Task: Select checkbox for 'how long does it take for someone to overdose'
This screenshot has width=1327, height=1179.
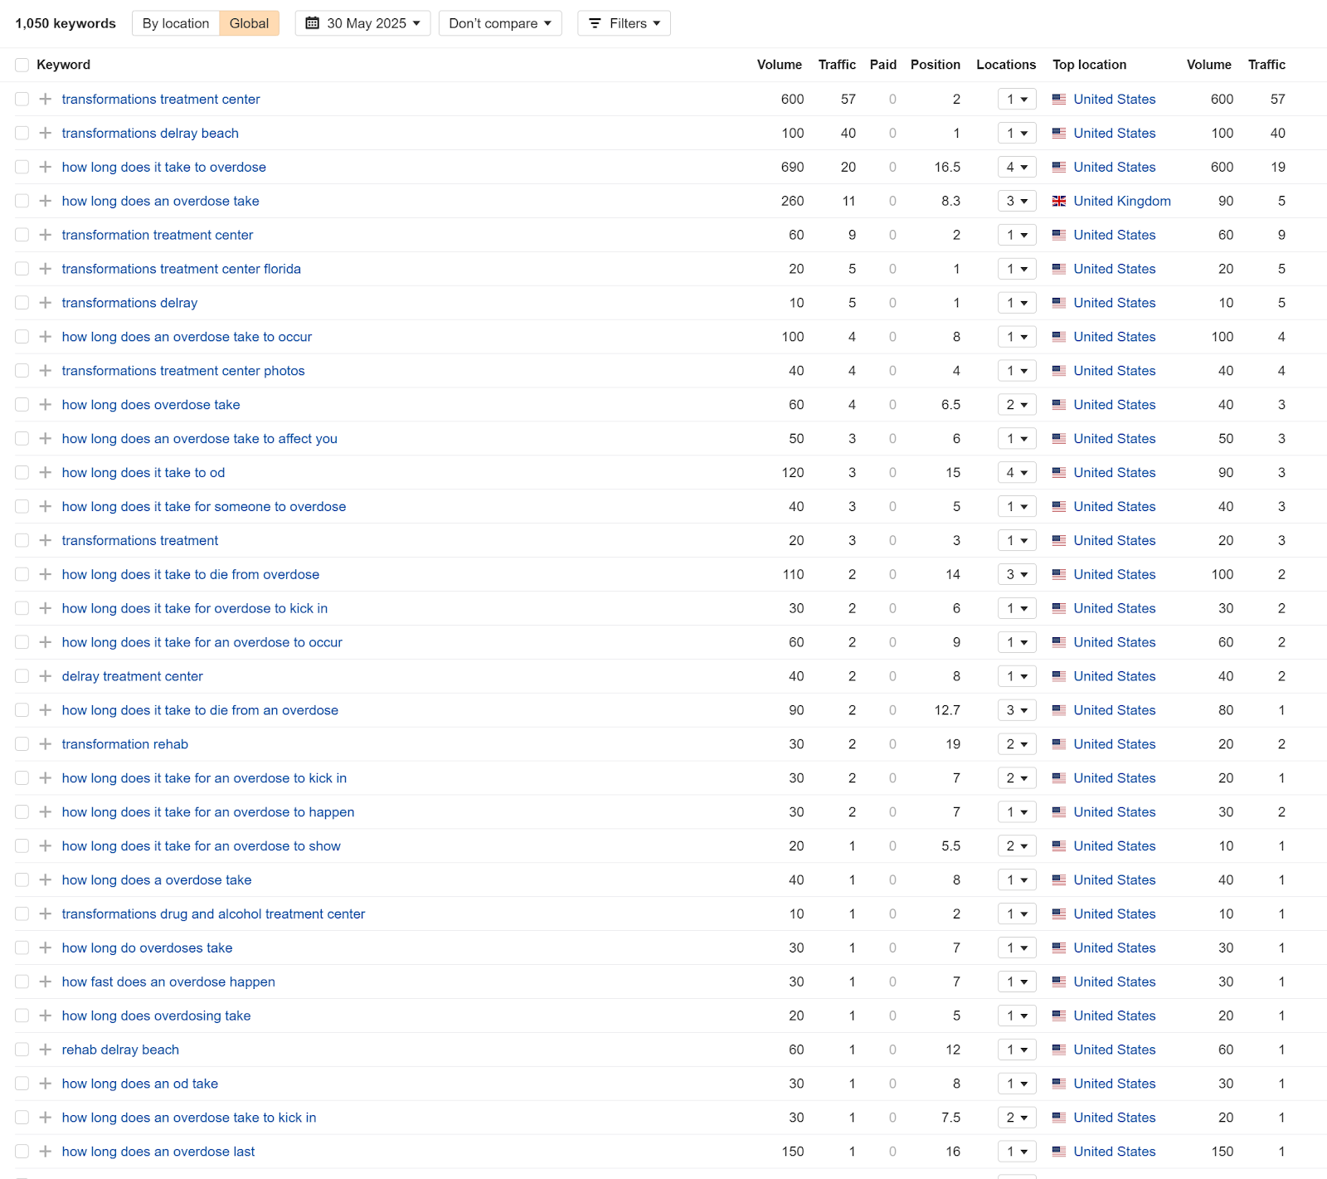Action: click(x=22, y=507)
